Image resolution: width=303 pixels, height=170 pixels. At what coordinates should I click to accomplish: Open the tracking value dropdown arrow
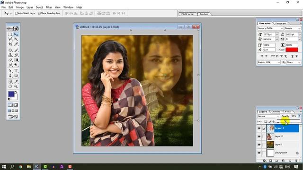pyautogui.click(x=300, y=39)
